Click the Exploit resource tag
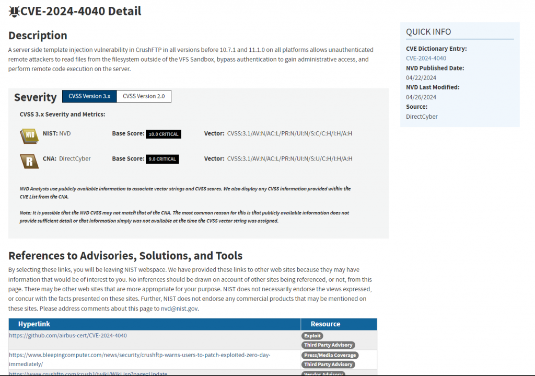 coord(312,336)
